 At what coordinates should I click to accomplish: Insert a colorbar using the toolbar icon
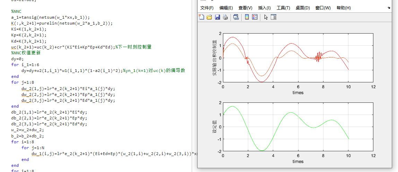point(247,17)
